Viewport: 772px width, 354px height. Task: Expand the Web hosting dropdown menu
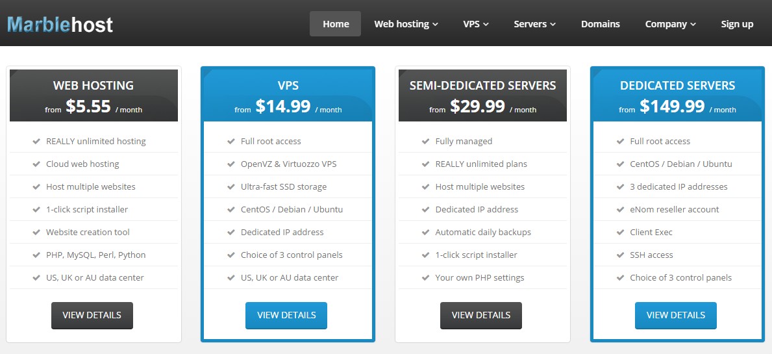click(406, 24)
